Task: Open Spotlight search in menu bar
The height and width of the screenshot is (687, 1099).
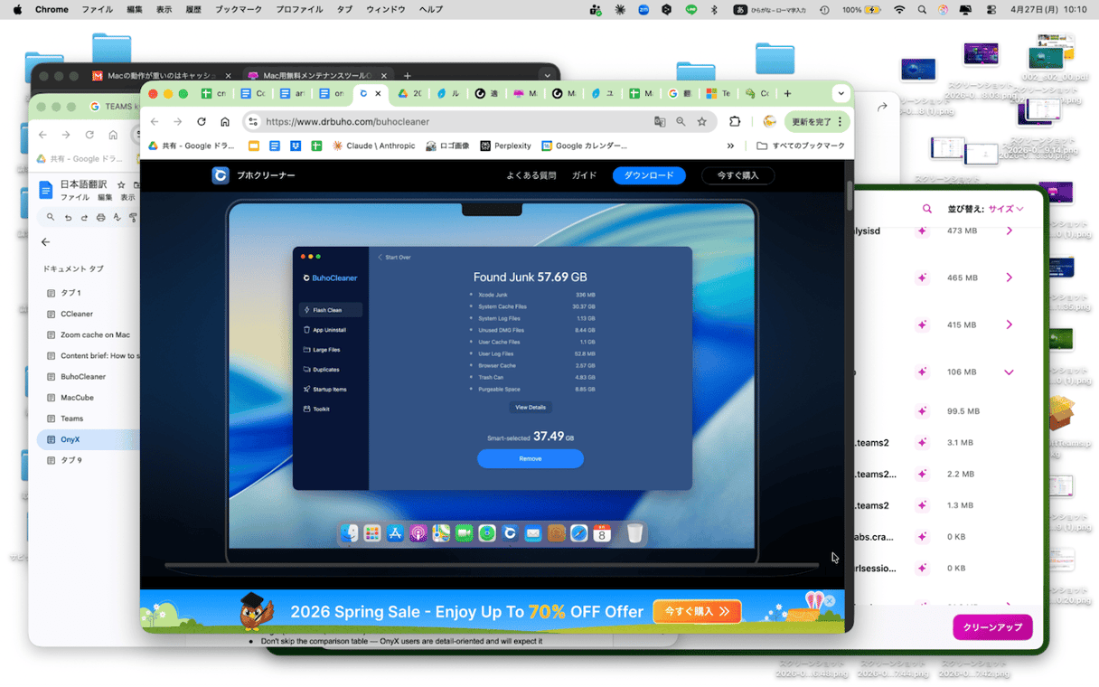Action: 922,9
